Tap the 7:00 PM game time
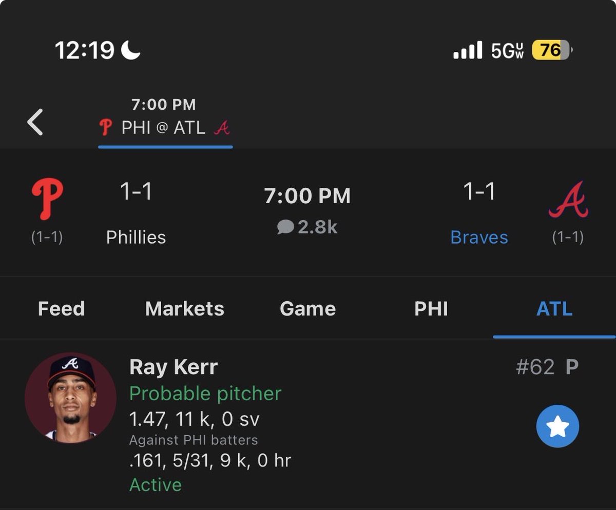This screenshot has height=510, width=616. click(x=307, y=196)
